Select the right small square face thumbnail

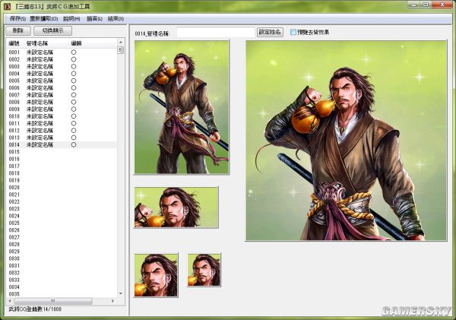click(x=204, y=275)
